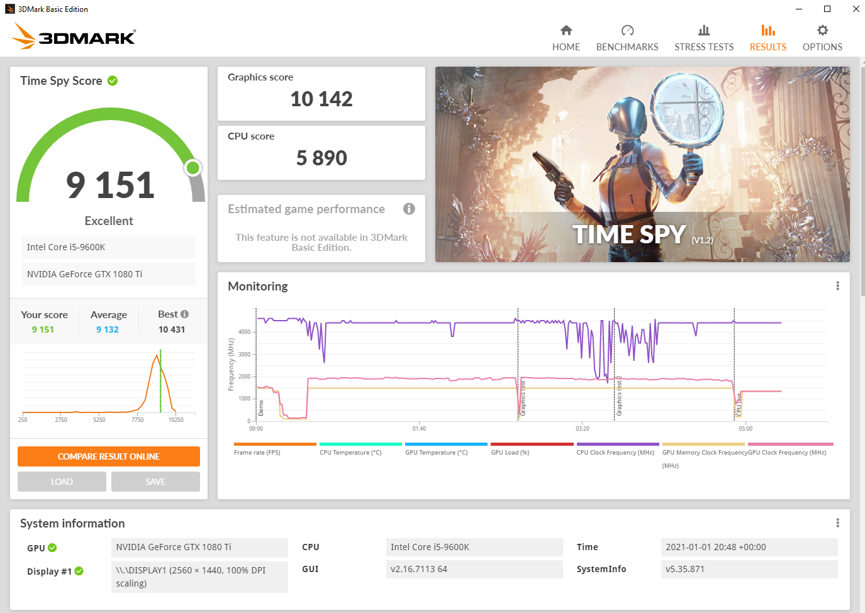Open the Options gear icon
The width and height of the screenshot is (865, 613).
tap(822, 31)
